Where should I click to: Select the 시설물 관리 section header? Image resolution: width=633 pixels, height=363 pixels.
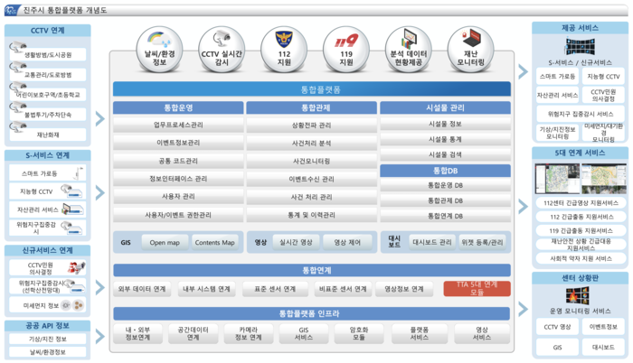[x=445, y=107]
